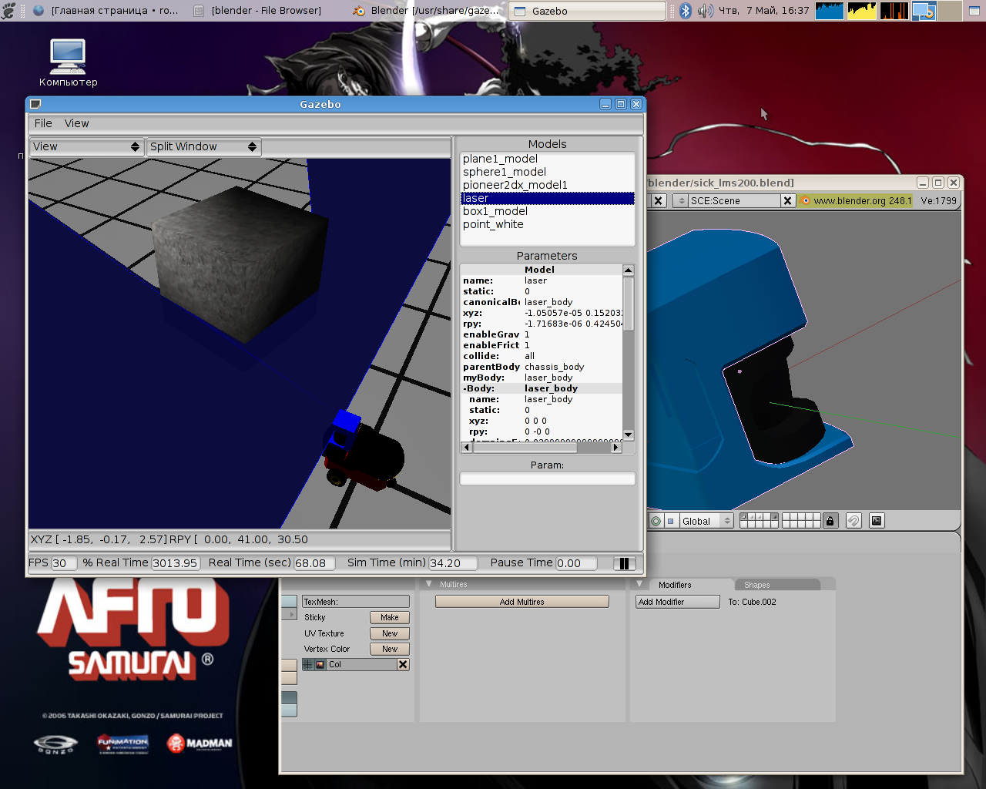Toggle the Col texture face grid icon
Screen dimensions: 986x789
[308, 665]
